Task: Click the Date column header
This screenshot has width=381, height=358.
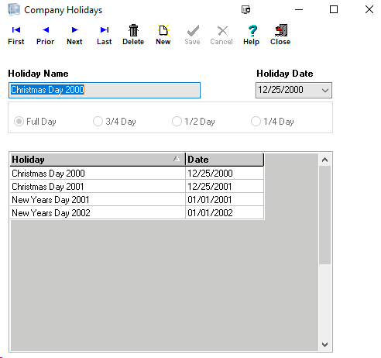Action: pos(225,160)
